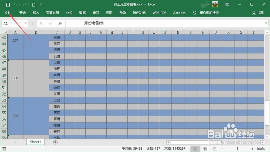
Task: Click the Insert Function fx icon
Action: (60, 23)
